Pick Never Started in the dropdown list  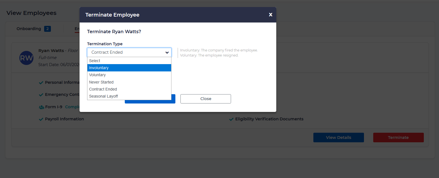129,82
